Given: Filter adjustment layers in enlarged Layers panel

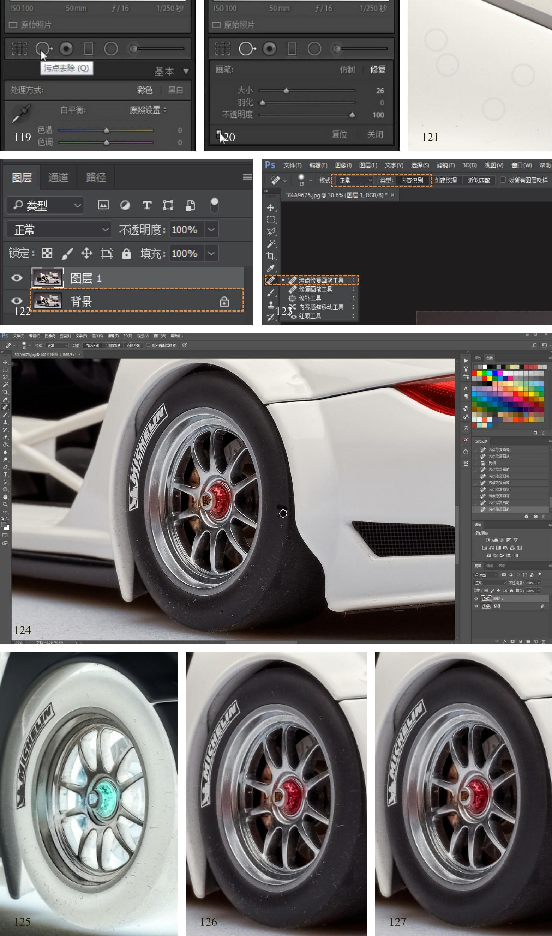Looking at the screenshot, I should point(125,205).
